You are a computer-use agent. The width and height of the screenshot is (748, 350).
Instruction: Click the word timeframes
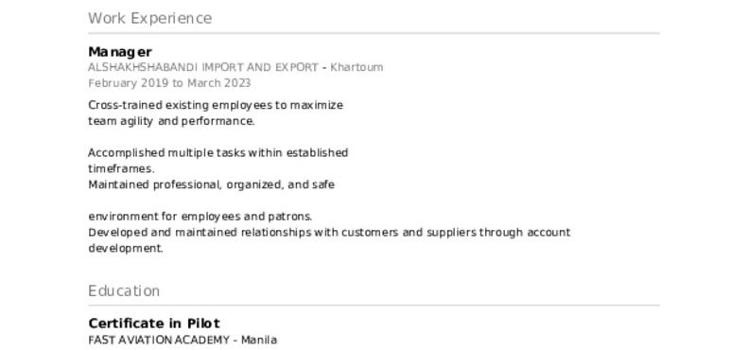pos(122,169)
